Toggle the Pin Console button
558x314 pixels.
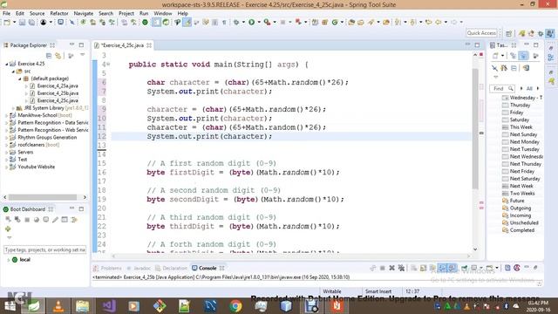(x=465, y=268)
